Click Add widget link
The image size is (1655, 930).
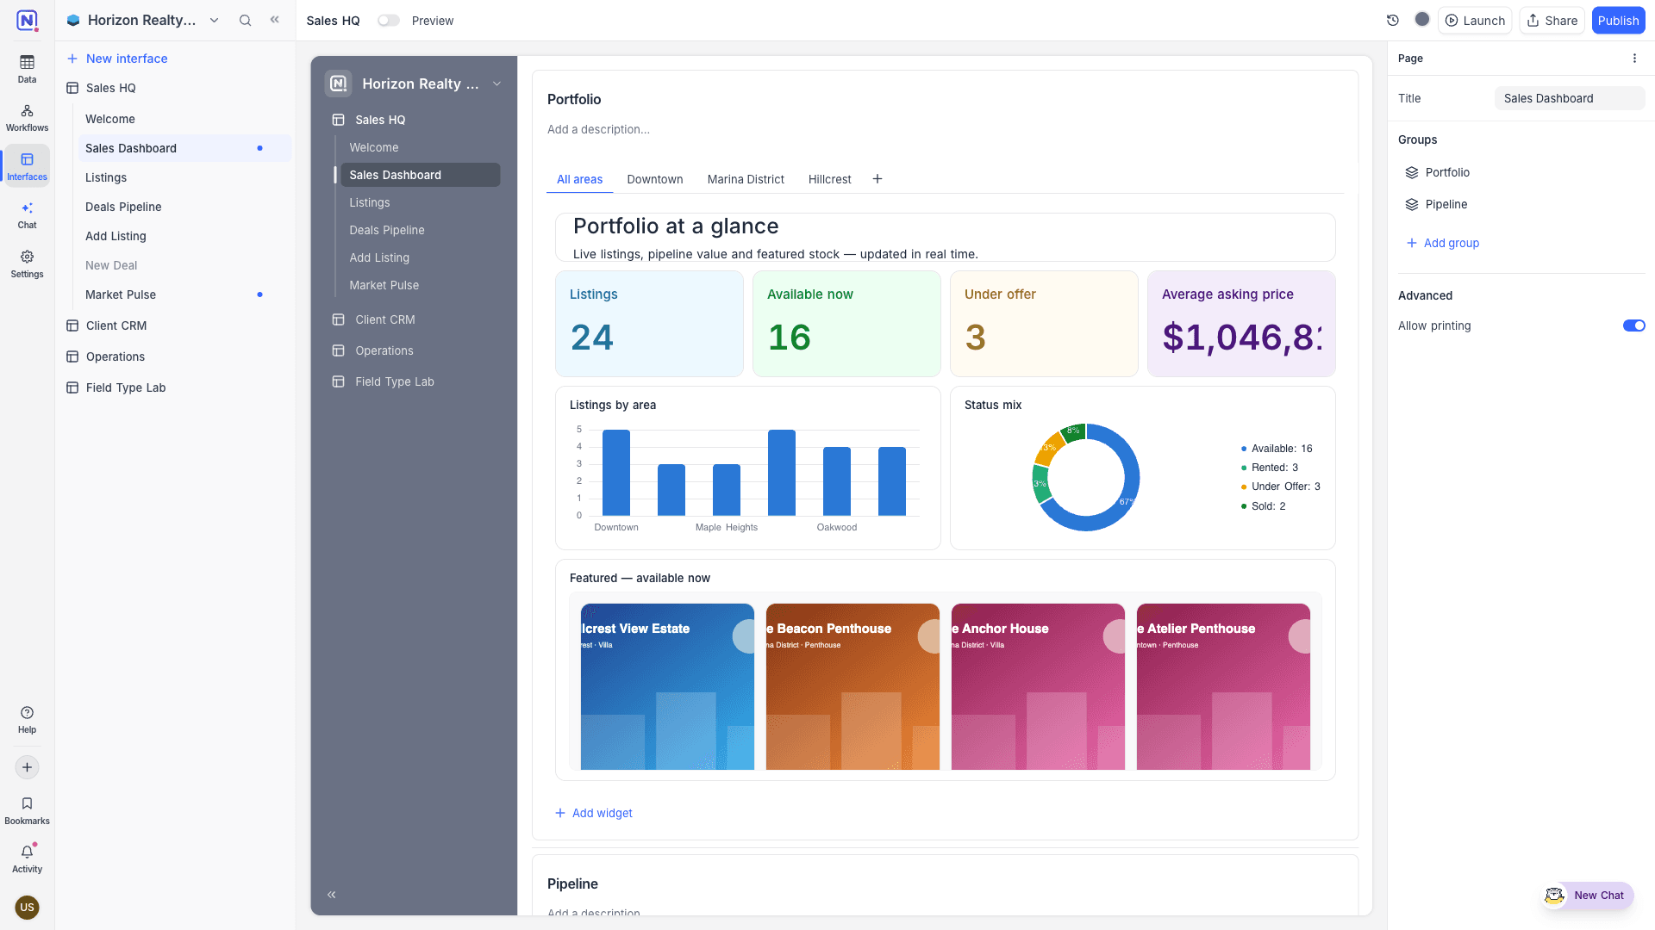tap(594, 813)
